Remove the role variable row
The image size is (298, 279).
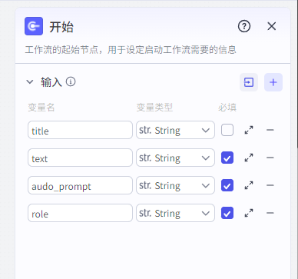click(x=270, y=213)
